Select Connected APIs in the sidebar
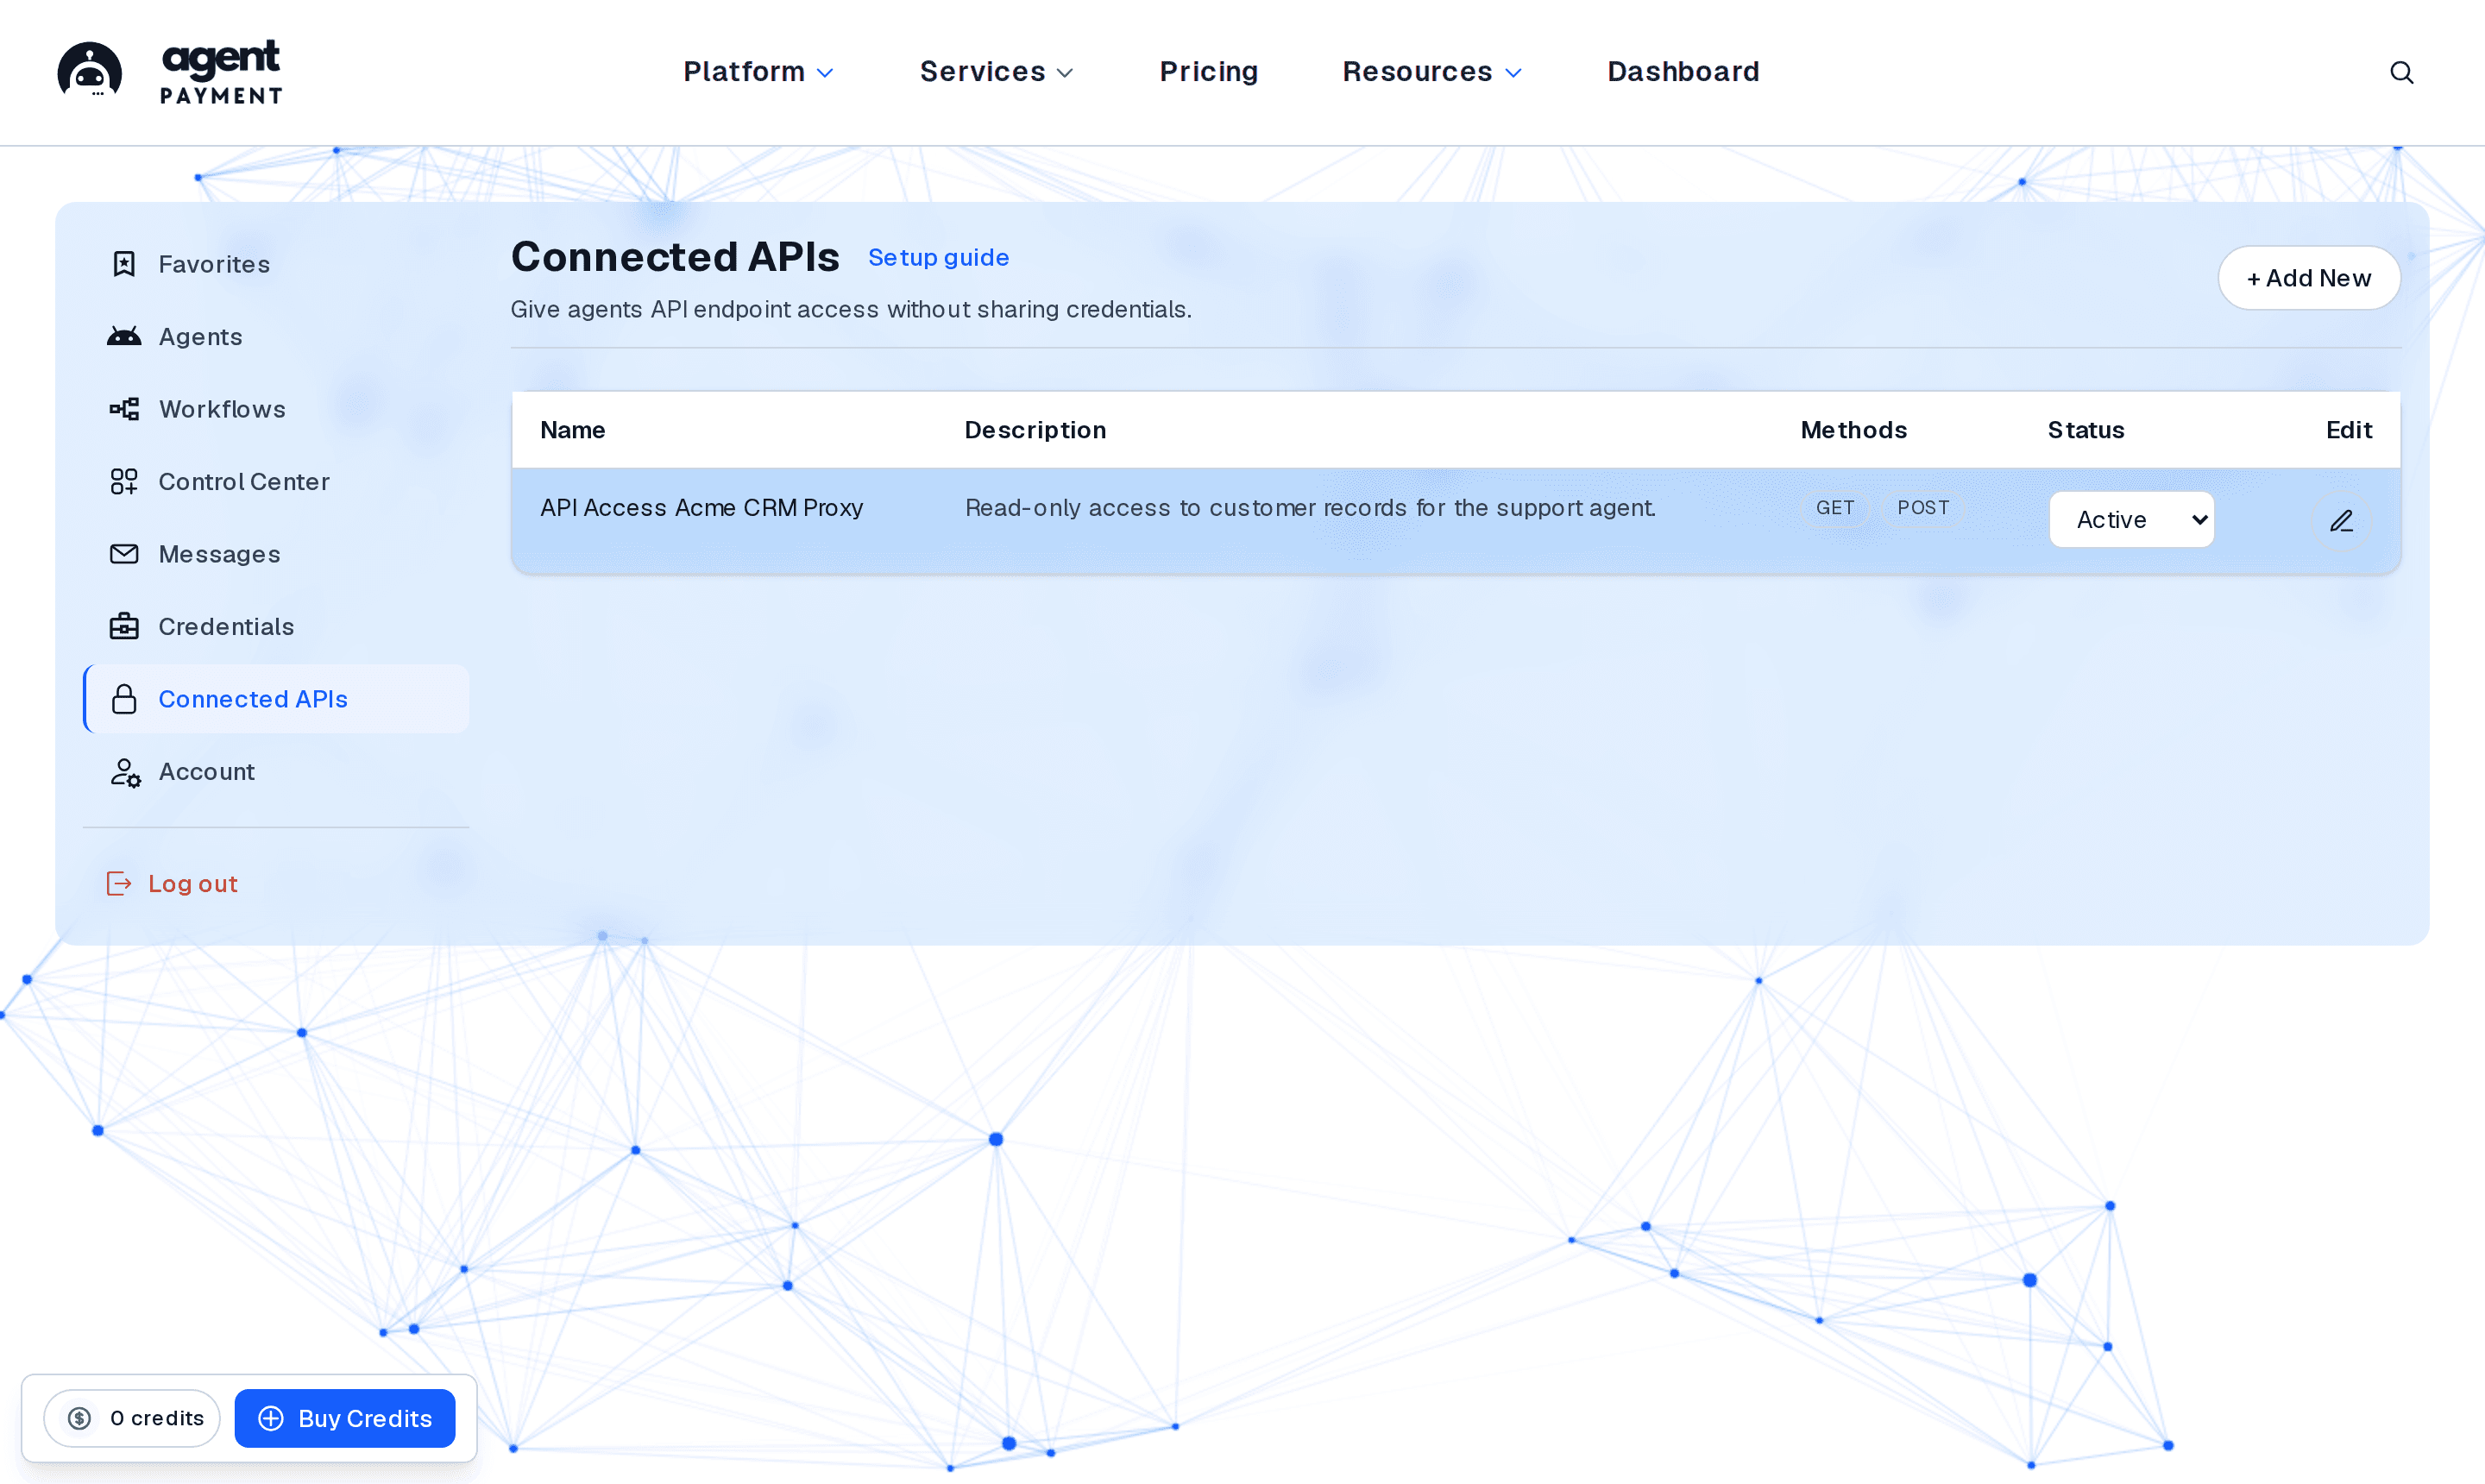Viewport: 2485px width, 1484px height. pyautogui.click(x=277, y=699)
